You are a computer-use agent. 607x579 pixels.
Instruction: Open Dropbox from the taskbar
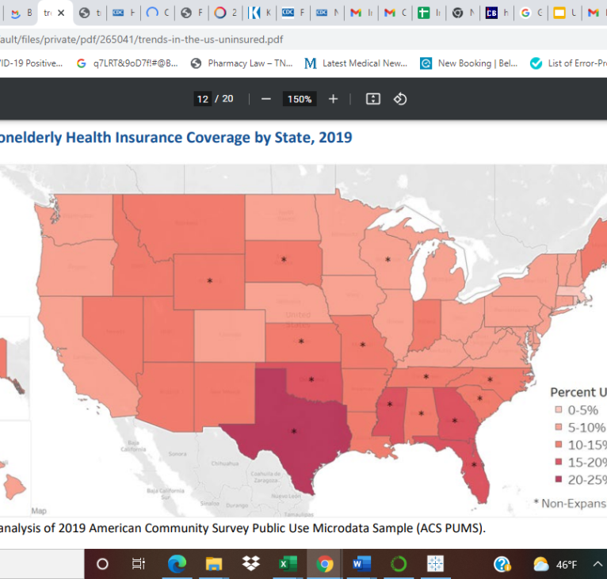tap(251, 564)
